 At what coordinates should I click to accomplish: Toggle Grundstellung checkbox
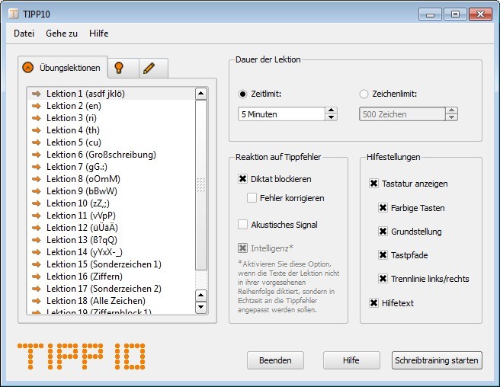pos(383,232)
